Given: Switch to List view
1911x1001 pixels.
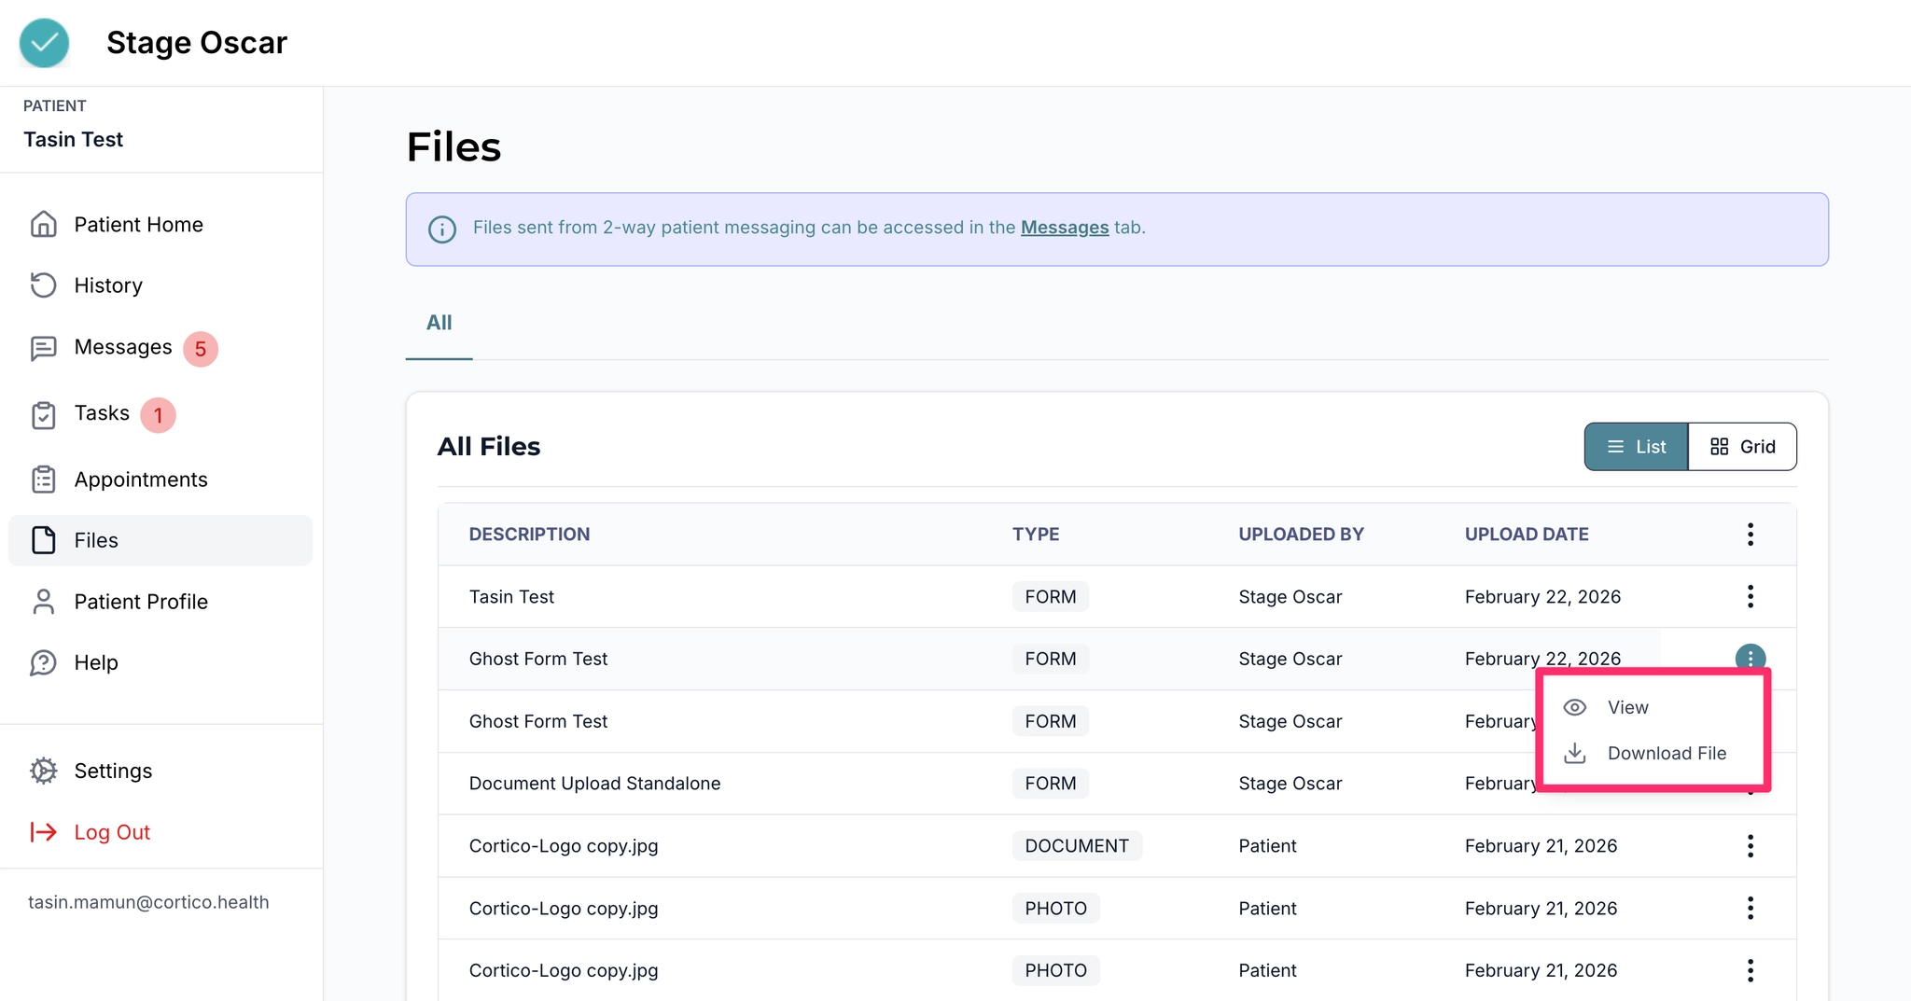Looking at the screenshot, I should tap(1636, 447).
